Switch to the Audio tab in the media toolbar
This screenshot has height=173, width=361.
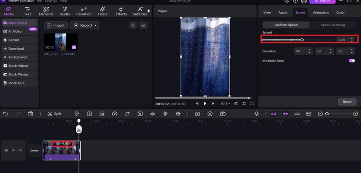65,11
